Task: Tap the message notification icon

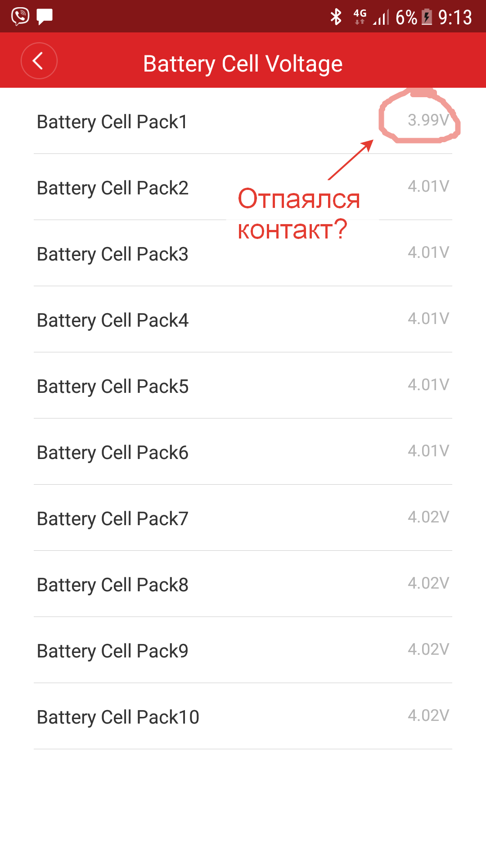Action: (x=45, y=17)
